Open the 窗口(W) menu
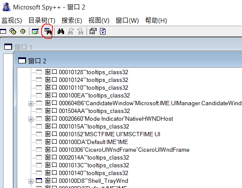This screenshot has height=188, width=242. [x=127, y=20]
